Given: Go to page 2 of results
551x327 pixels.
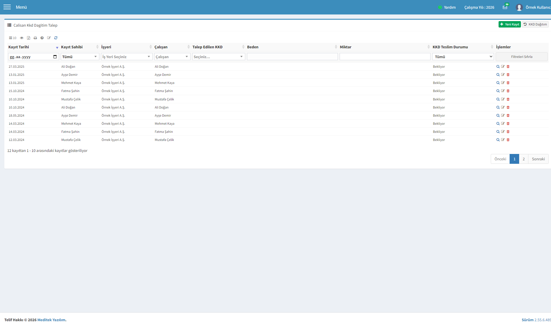Looking at the screenshot, I should pos(523,159).
